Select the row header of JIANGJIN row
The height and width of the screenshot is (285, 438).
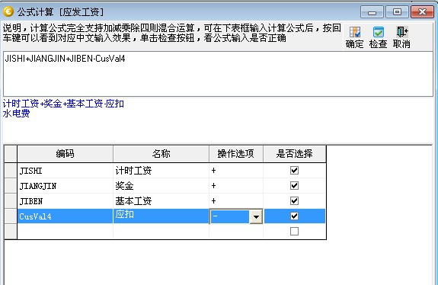11,186
